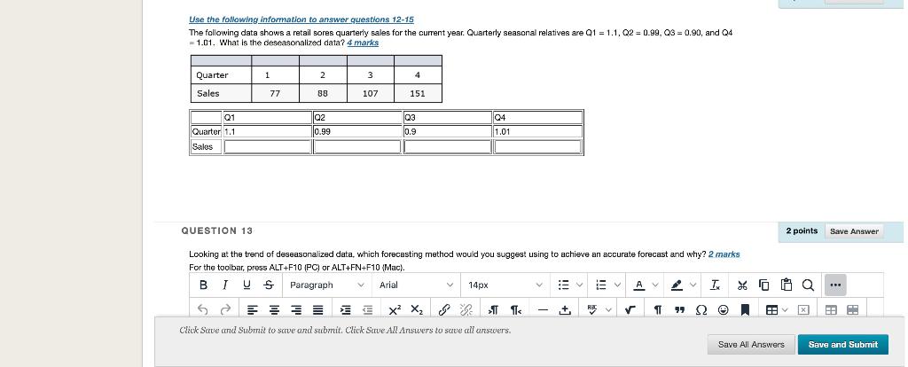
Task: Apply superscript formatting
Action: click(x=395, y=309)
